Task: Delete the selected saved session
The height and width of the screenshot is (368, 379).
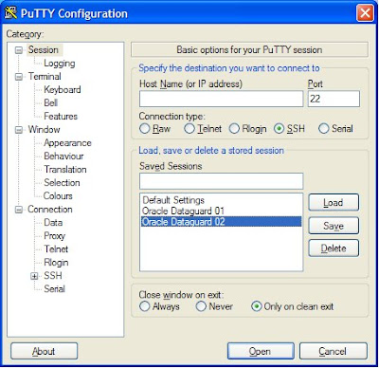Action: (x=334, y=248)
